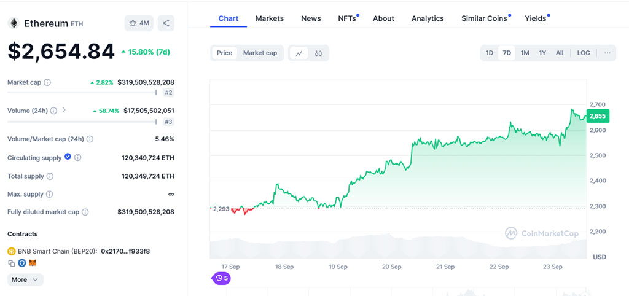The height and width of the screenshot is (296, 629).
Task: Set chart range to 7D
Action: click(x=507, y=53)
